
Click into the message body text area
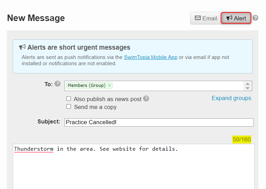point(134,167)
